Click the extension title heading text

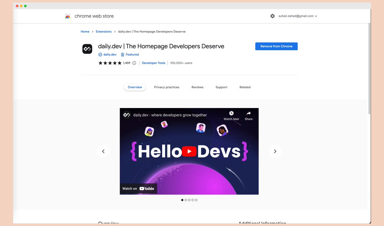pyautogui.click(x=161, y=46)
